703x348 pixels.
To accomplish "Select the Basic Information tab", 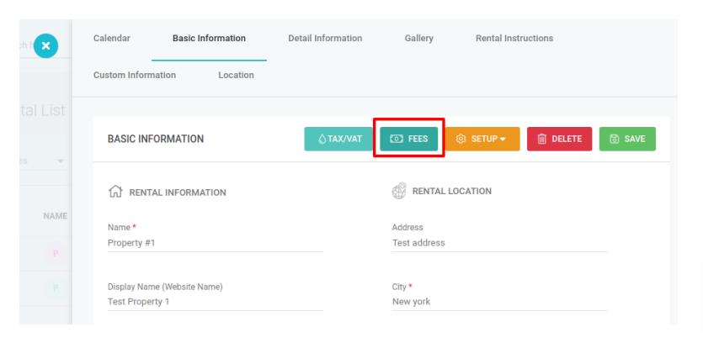I will (x=209, y=38).
